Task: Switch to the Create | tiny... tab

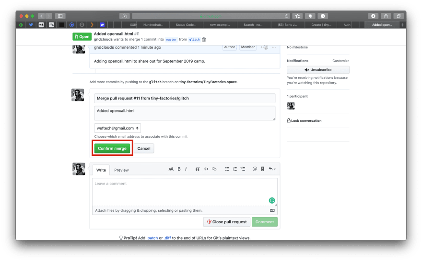Action: pos(321,25)
